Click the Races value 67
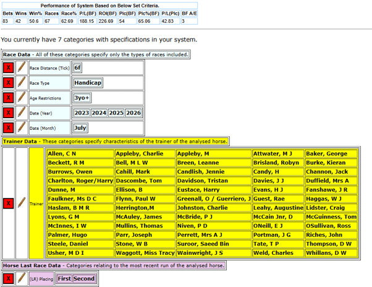Image resolution: width=372 pixels, height=287 pixels. pyautogui.click(x=51, y=21)
